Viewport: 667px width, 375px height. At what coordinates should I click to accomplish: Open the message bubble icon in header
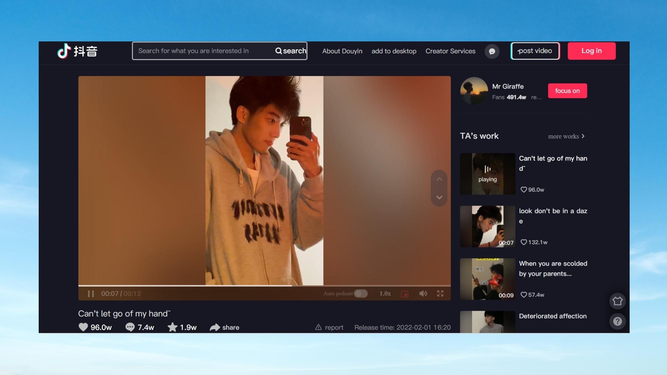[492, 51]
